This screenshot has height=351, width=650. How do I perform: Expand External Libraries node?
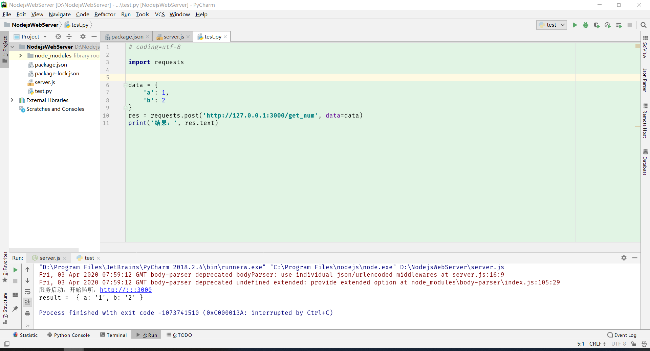coord(12,100)
